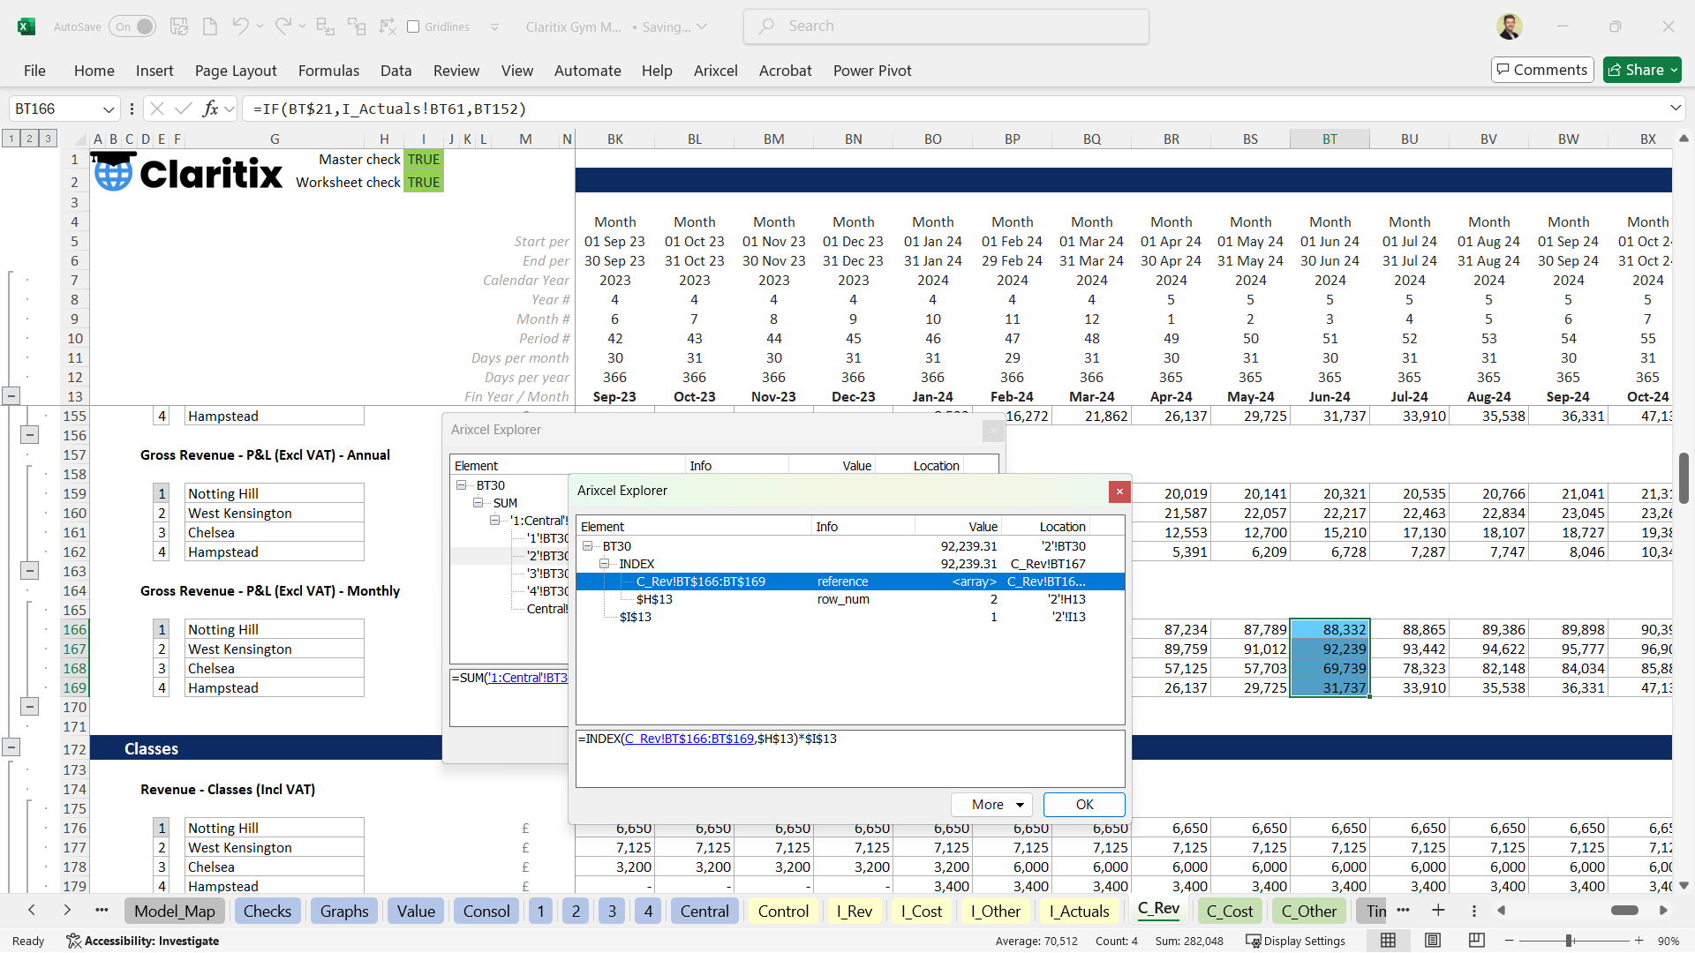Image resolution: width=1695 pixels, height=953 pixels.
Task: Collapse row group beside row 170
Action: [x=29, y=707]
